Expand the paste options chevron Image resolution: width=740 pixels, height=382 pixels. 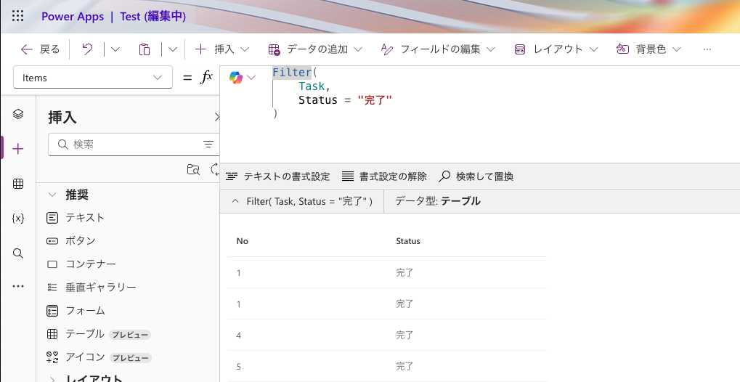[x=173, y=49]
